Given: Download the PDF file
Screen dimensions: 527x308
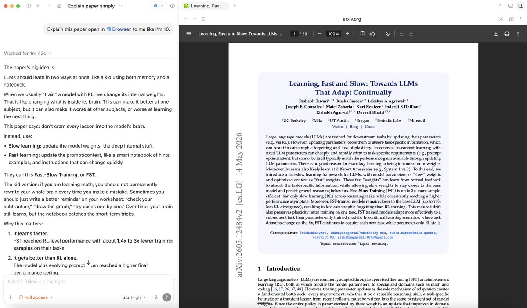Looking at the screenshot, I should pos(496,34).
